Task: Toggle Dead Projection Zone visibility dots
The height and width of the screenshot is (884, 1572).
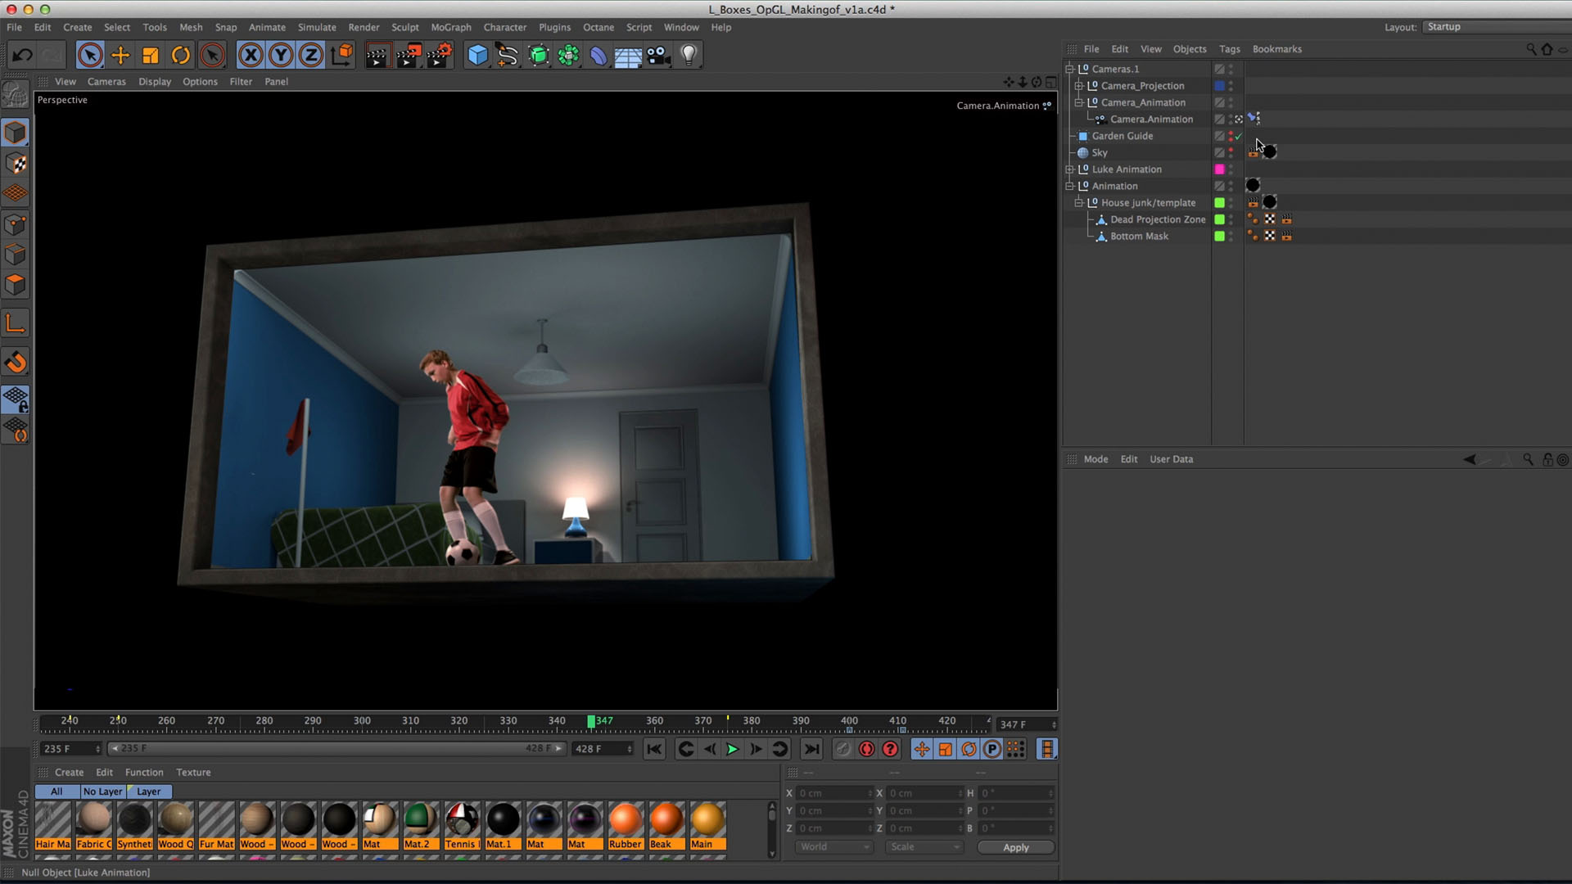Action: tap(1231, 219)
